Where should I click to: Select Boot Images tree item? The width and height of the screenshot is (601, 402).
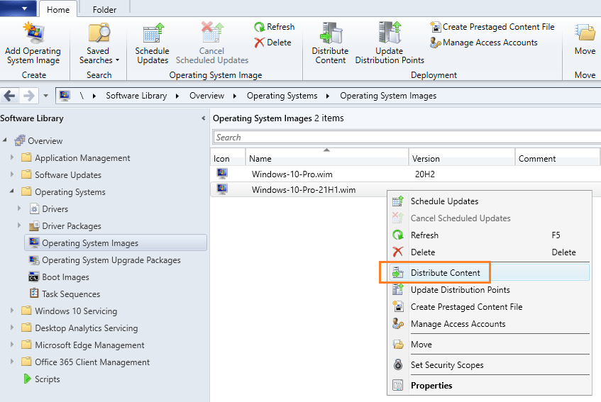point(59,277)
